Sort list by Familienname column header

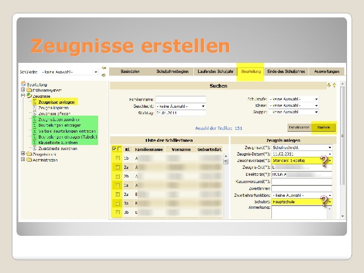point(149,150)
